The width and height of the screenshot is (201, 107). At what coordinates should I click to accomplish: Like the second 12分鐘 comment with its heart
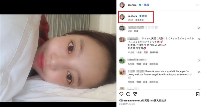[x=199, y=60]
